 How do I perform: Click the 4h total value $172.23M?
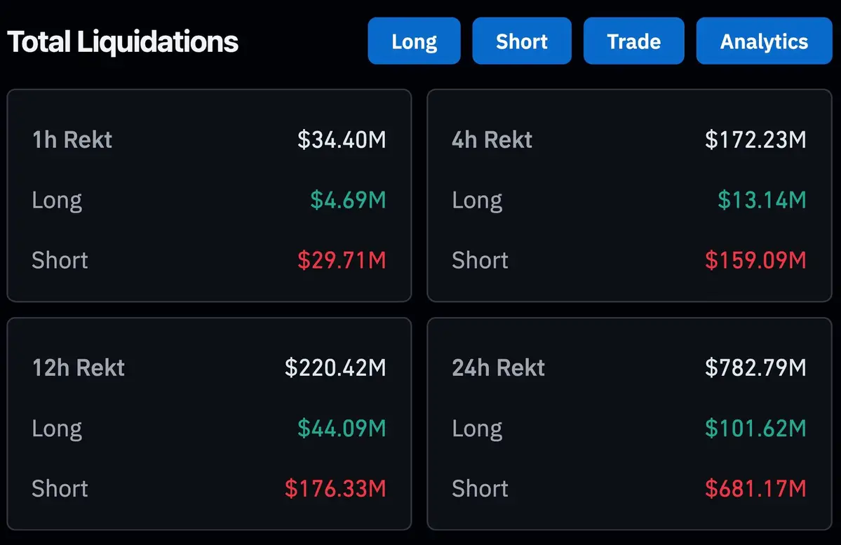757,140
